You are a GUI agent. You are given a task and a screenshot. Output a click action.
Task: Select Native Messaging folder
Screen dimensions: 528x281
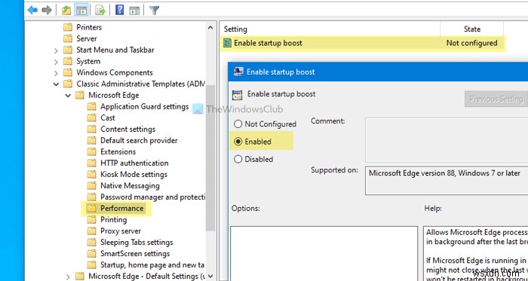tap(130, 186)
